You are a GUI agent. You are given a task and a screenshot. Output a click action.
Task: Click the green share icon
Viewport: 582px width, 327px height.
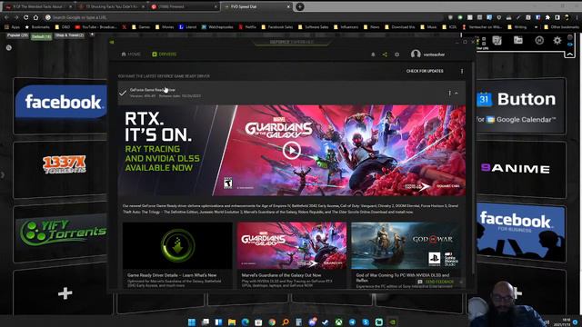click(385, 54)
